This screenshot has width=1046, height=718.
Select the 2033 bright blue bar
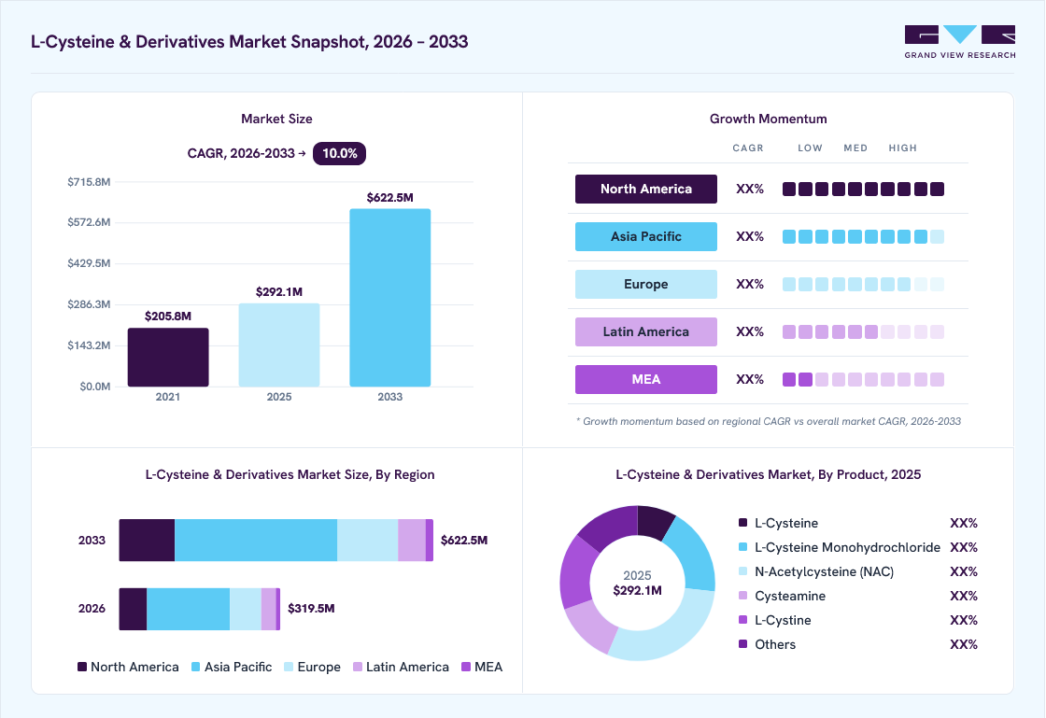(x=390, y=297)
